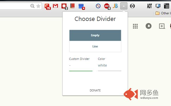Click the JB extension icon
171x106 pixels.
coord(115,6)
